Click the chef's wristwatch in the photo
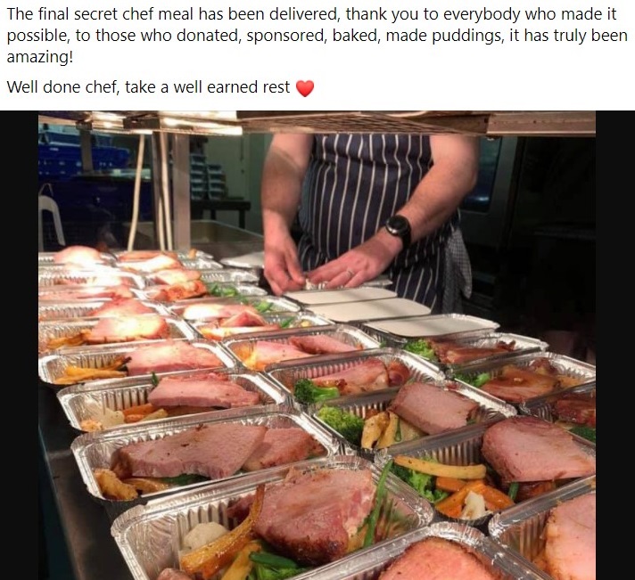Screen dimensions: 635x580 398,229
